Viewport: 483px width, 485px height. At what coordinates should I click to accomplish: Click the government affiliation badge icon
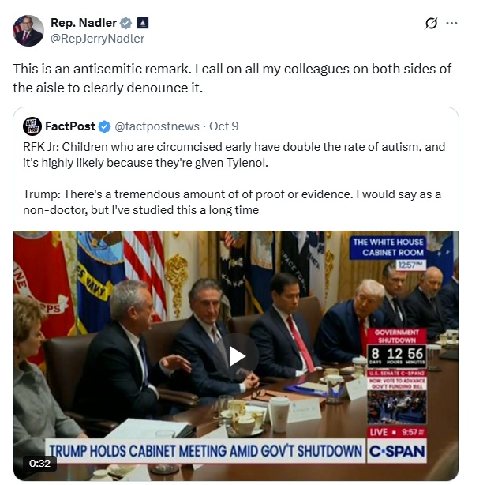(143, 23)
